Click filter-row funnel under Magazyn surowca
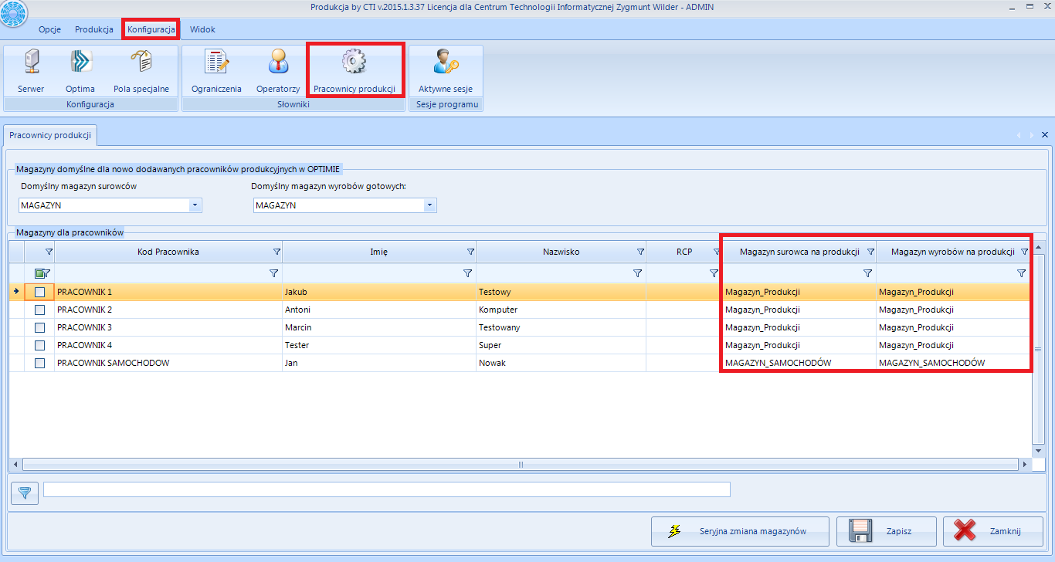The image size is (1055, 562). pyautogui.click(x=867, y=273)
